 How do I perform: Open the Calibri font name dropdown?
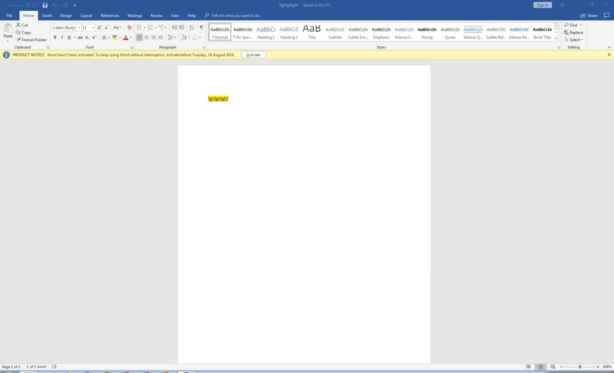79,28
